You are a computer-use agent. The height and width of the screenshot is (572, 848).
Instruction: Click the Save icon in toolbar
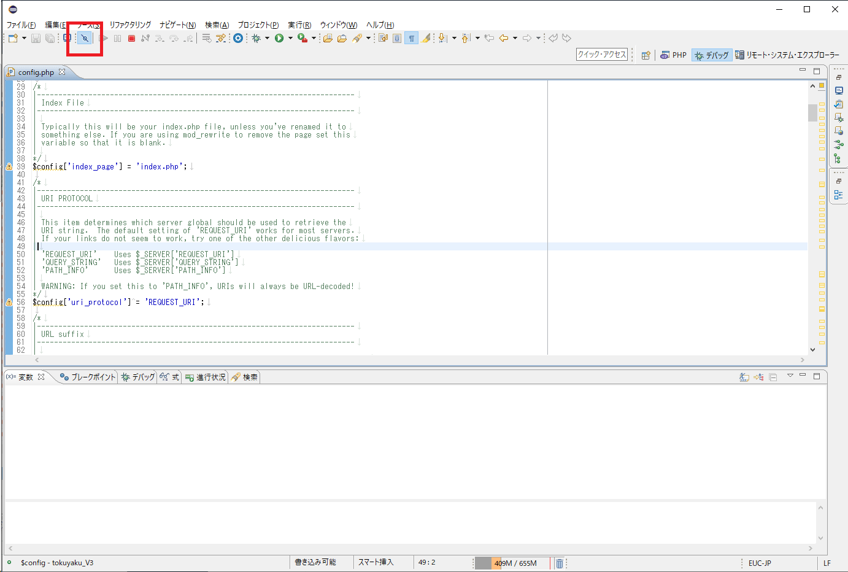pos(36,38)
